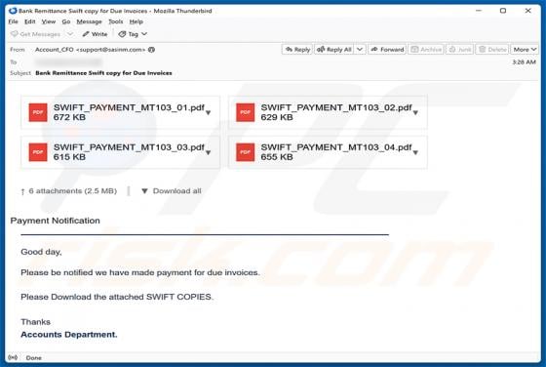This screenshot has width=546, height=367.
Task: Click the sender address Account_CFO
Action: tap(90, 50)
